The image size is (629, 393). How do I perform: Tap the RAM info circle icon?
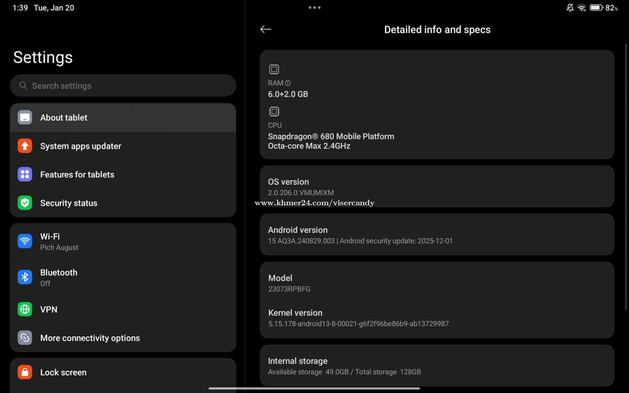coord(288,83)
